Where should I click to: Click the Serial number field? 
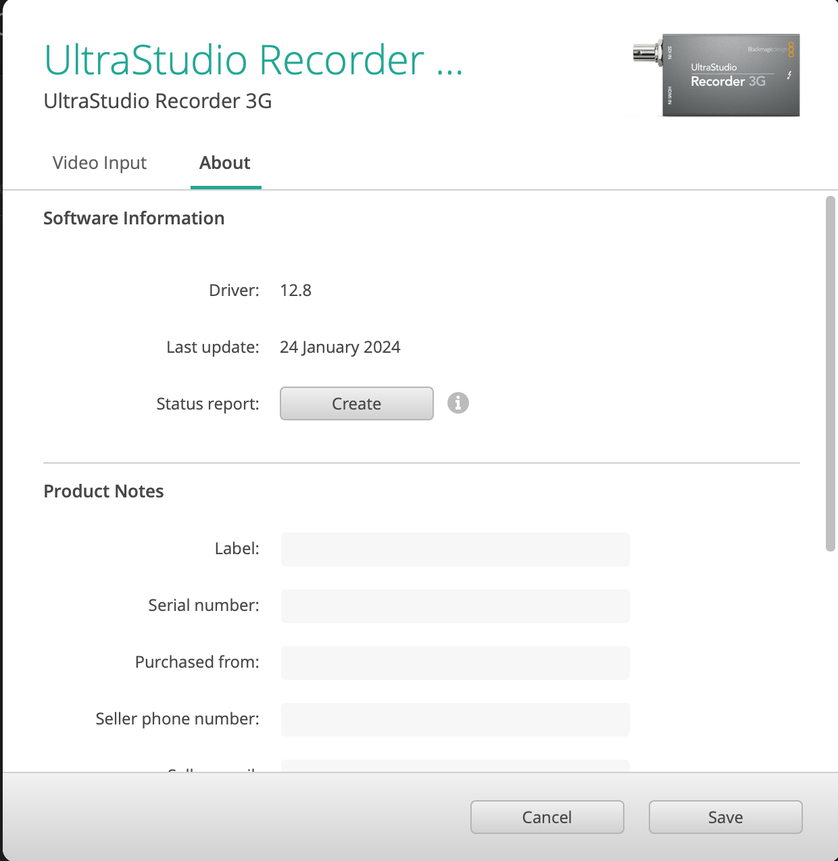[455, 606]
